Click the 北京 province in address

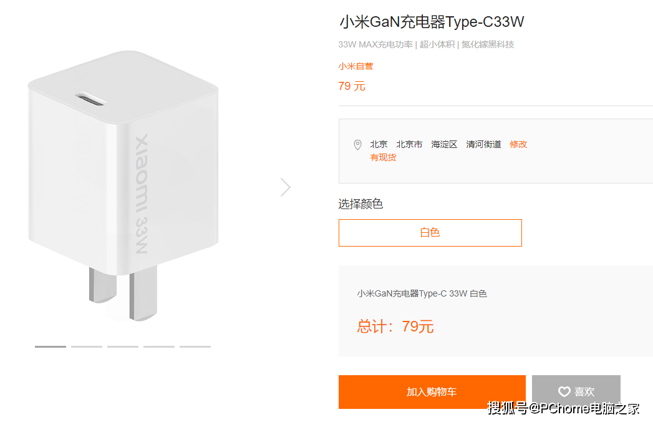coord(379,144)
